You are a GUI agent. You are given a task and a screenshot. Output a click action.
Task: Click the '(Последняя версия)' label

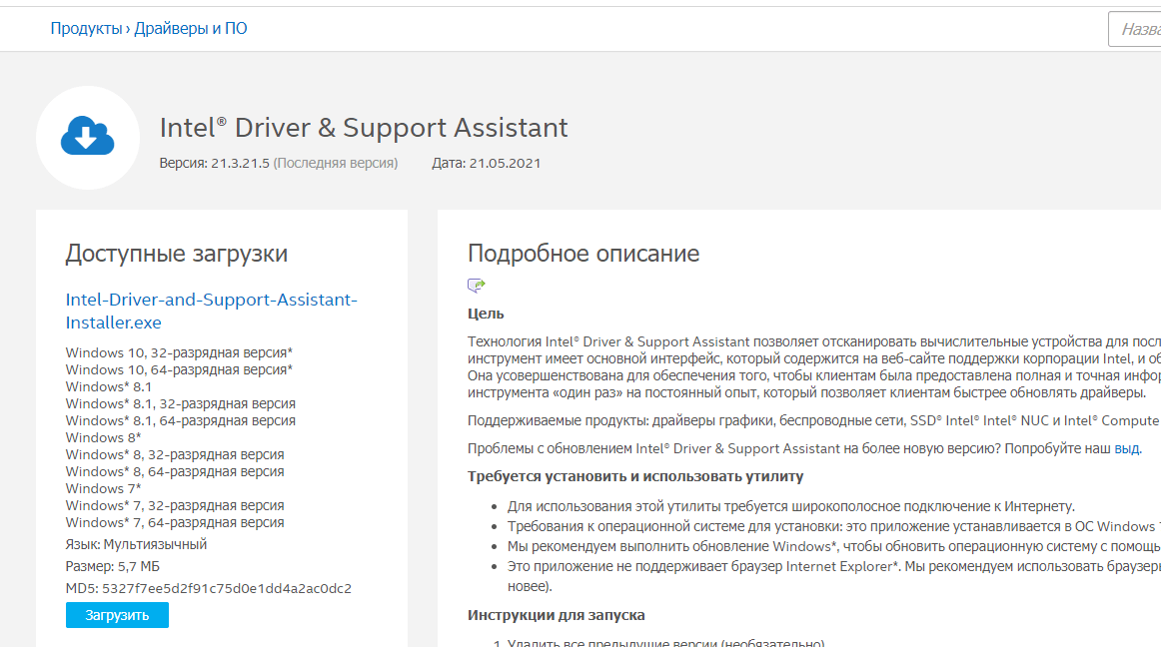(336, 163)
